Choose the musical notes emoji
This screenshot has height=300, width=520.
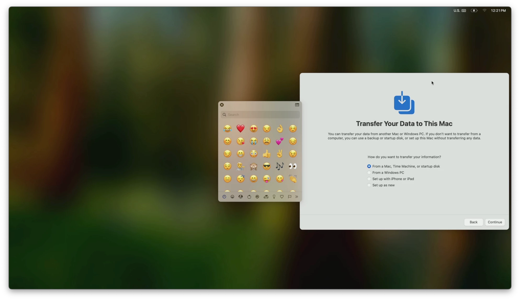(280, 166)
